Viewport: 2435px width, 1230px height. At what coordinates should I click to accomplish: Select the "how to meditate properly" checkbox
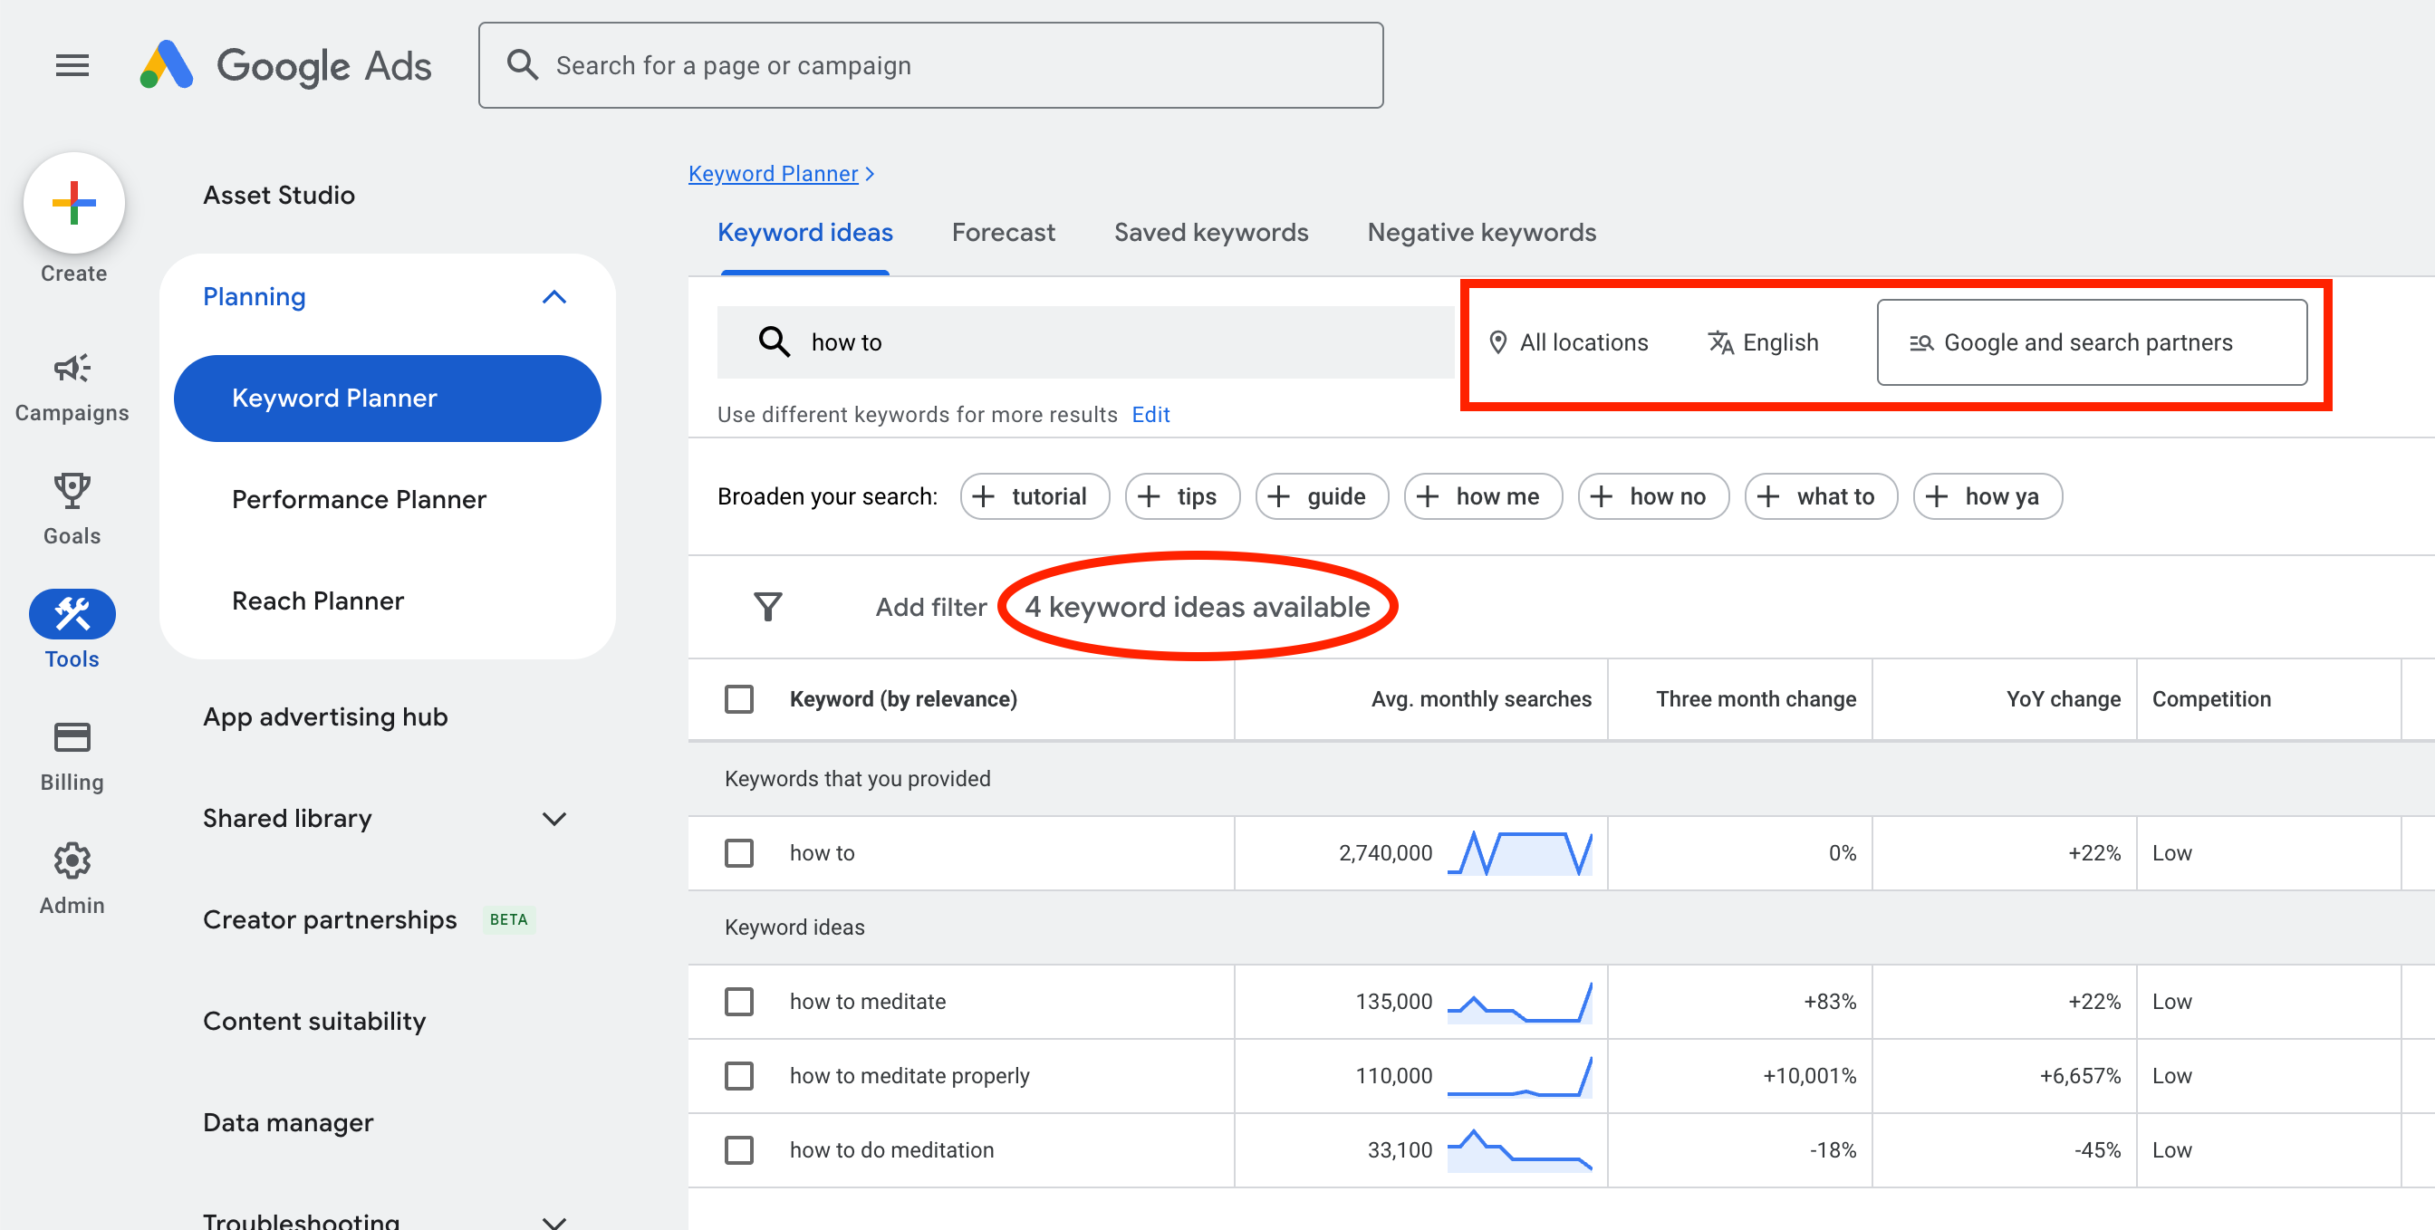[x=738, y=1076]
